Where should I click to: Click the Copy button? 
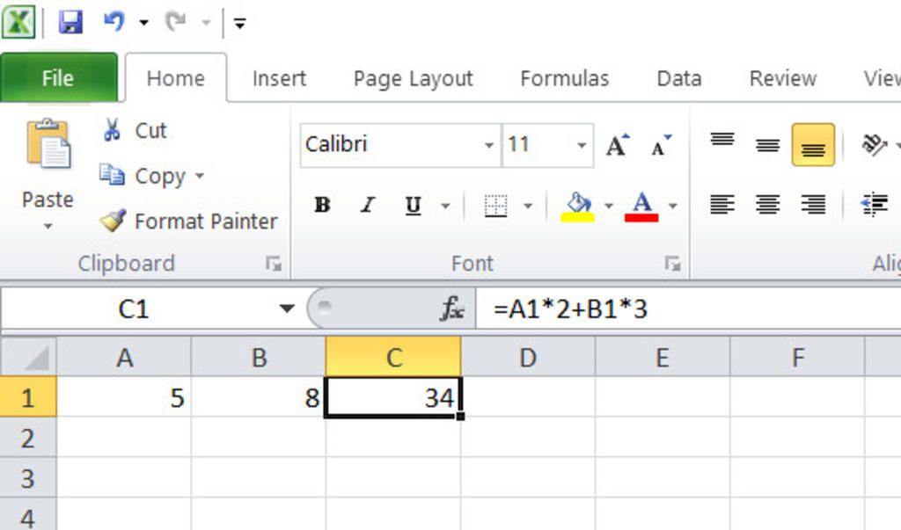150,176
